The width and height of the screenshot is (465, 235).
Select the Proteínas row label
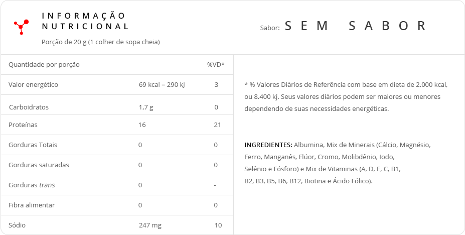[x=23, y=125]
